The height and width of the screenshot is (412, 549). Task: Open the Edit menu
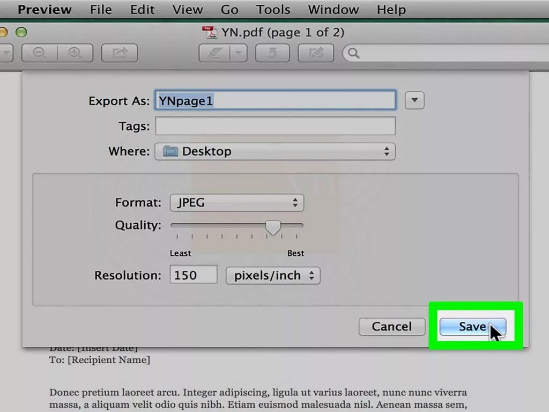coord(142,10)
